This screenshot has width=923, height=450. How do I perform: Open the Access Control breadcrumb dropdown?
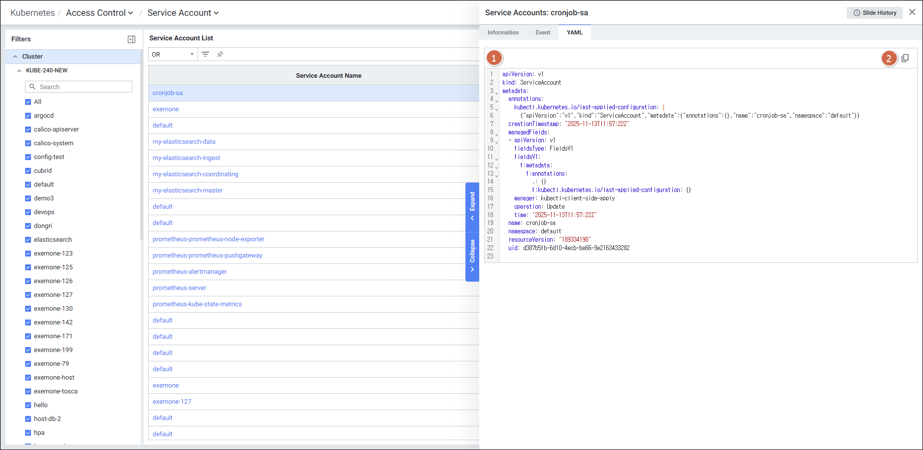99,13
